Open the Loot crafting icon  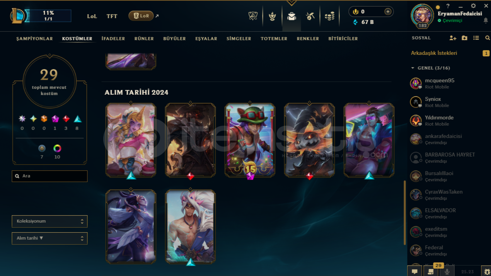(310, 16)
